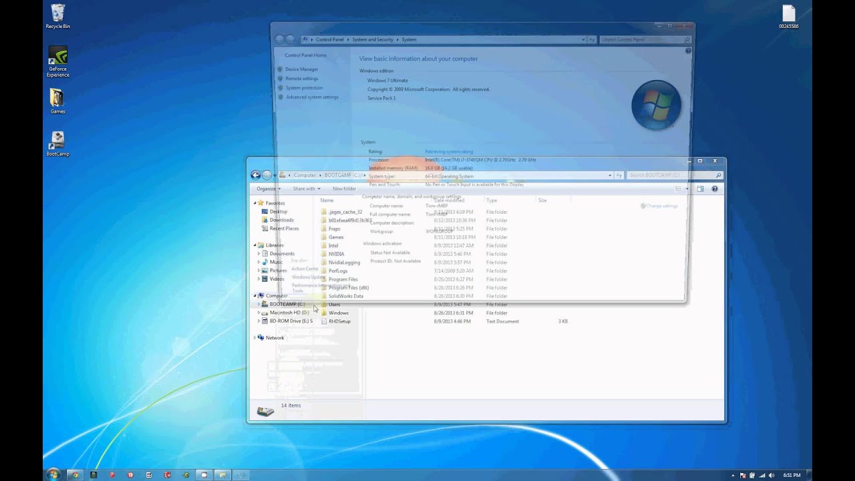The image size is (855, 481).
Task: Click the taskbar clock showing 6:51 PM
Action: (x=792, y=475)
